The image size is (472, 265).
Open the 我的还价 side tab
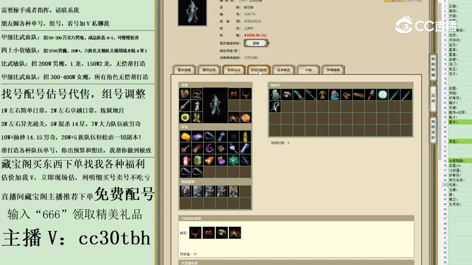pyautogui.click(x=433, y=130)
